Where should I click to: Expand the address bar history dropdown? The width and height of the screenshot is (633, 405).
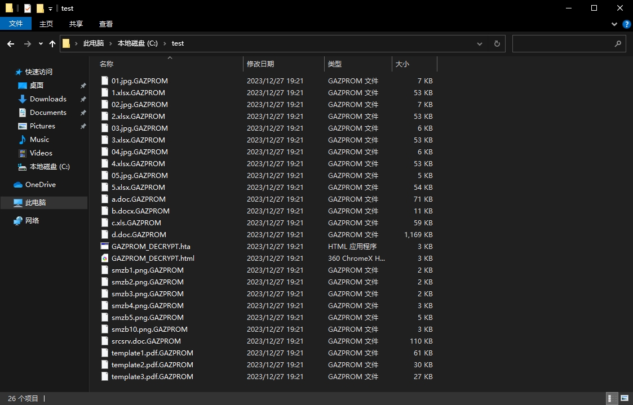coord(480,43)
